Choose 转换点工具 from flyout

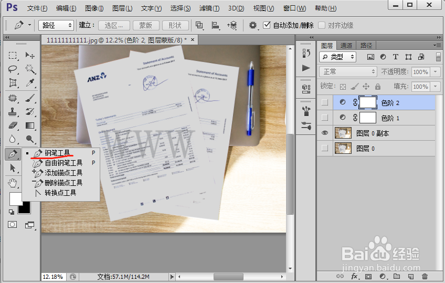[x=60, y=193]
